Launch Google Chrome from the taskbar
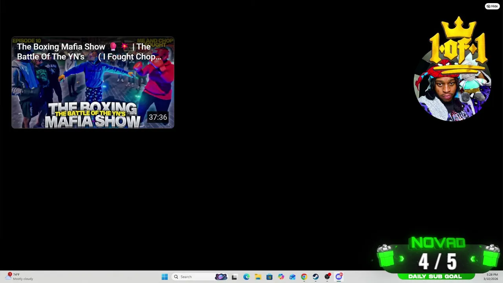 (304, 277)
